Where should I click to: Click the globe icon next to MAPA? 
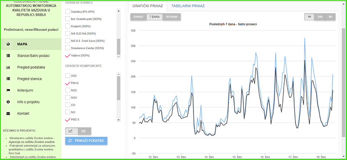click(8, 44)
